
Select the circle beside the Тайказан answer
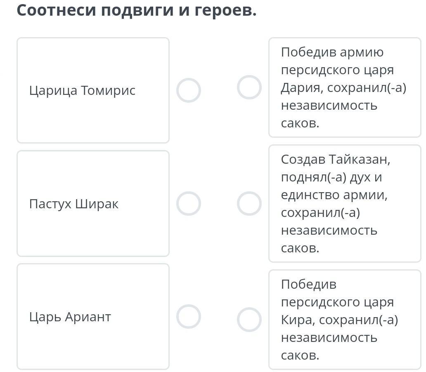coord(249,203)
